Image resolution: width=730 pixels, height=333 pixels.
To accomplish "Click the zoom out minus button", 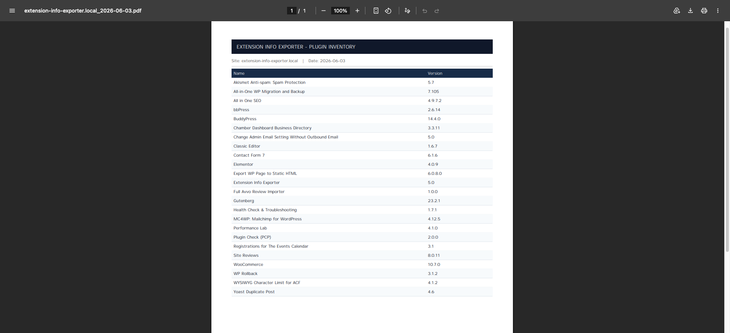I will click(x=324, y=11).
